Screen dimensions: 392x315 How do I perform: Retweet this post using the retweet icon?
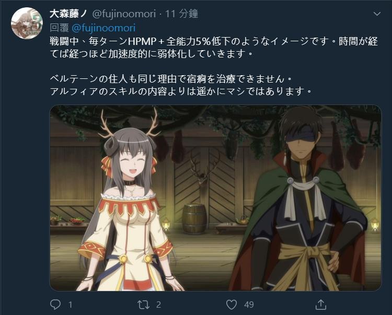tap(144, 305)
